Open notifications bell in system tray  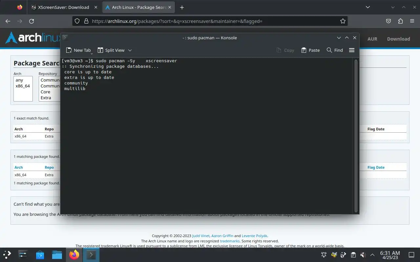coord(324,254)
